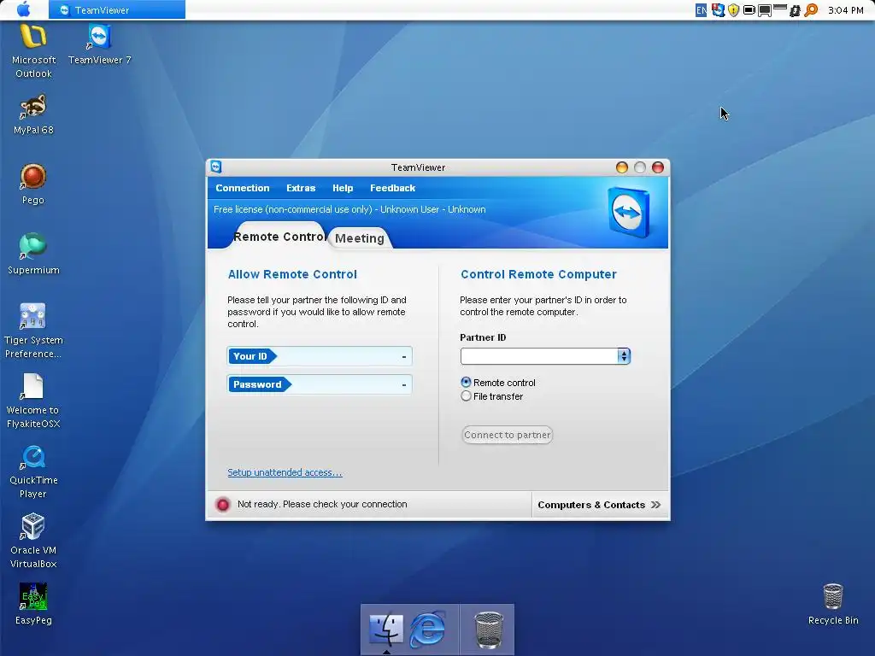Click the TeamViewer logo in window header

click(630, 212)
